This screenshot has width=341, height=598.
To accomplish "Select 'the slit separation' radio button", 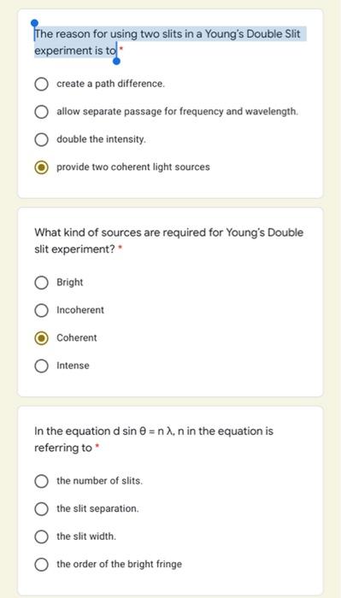I will 41,509.
